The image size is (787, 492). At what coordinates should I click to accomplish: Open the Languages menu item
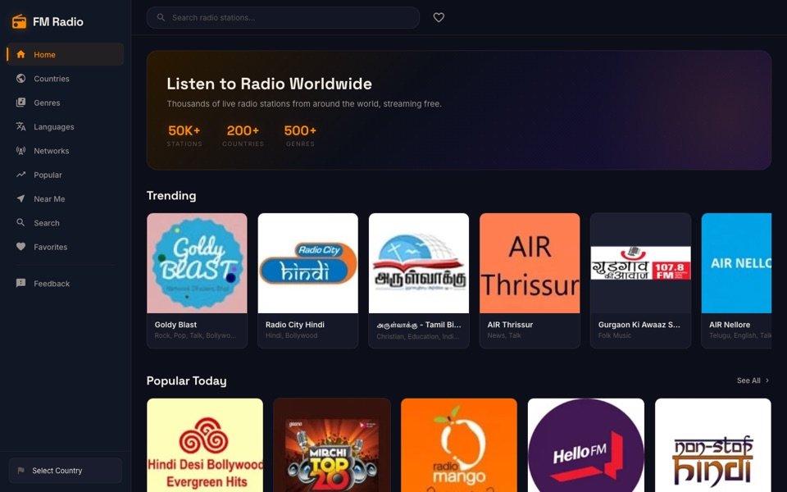[66, 126]
